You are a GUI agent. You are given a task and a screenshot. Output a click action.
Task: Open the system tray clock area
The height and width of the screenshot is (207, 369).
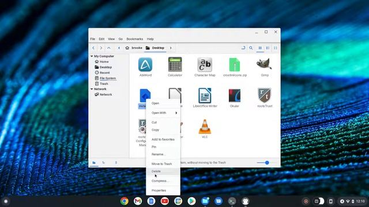click(x=352, y=201)
